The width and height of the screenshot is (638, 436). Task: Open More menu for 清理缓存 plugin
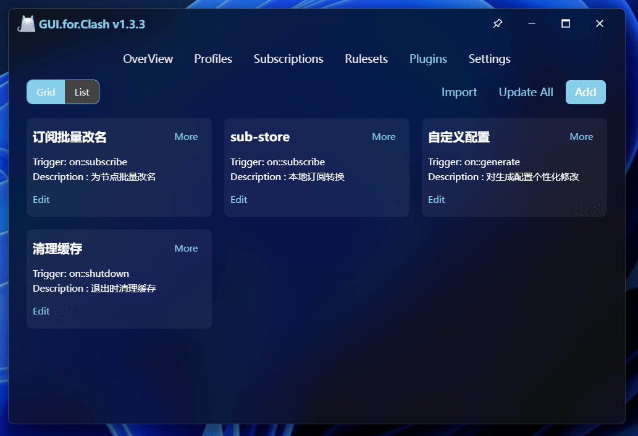point(186,249)
